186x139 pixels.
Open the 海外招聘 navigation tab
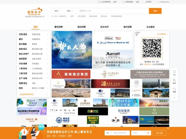coord(128,27)
